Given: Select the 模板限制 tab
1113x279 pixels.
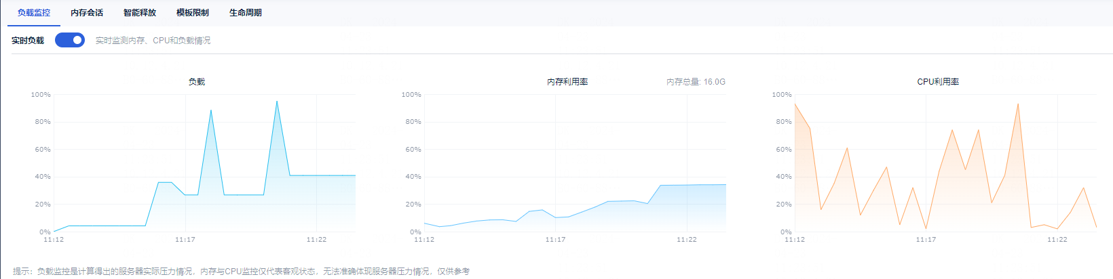Looking at the screenshot, I should [x=193, y=13].
